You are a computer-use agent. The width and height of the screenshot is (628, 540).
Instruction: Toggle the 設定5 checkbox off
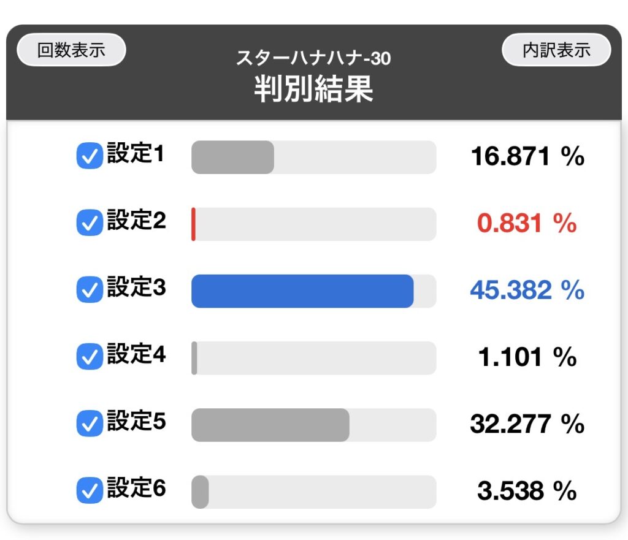tap(90, 424)
